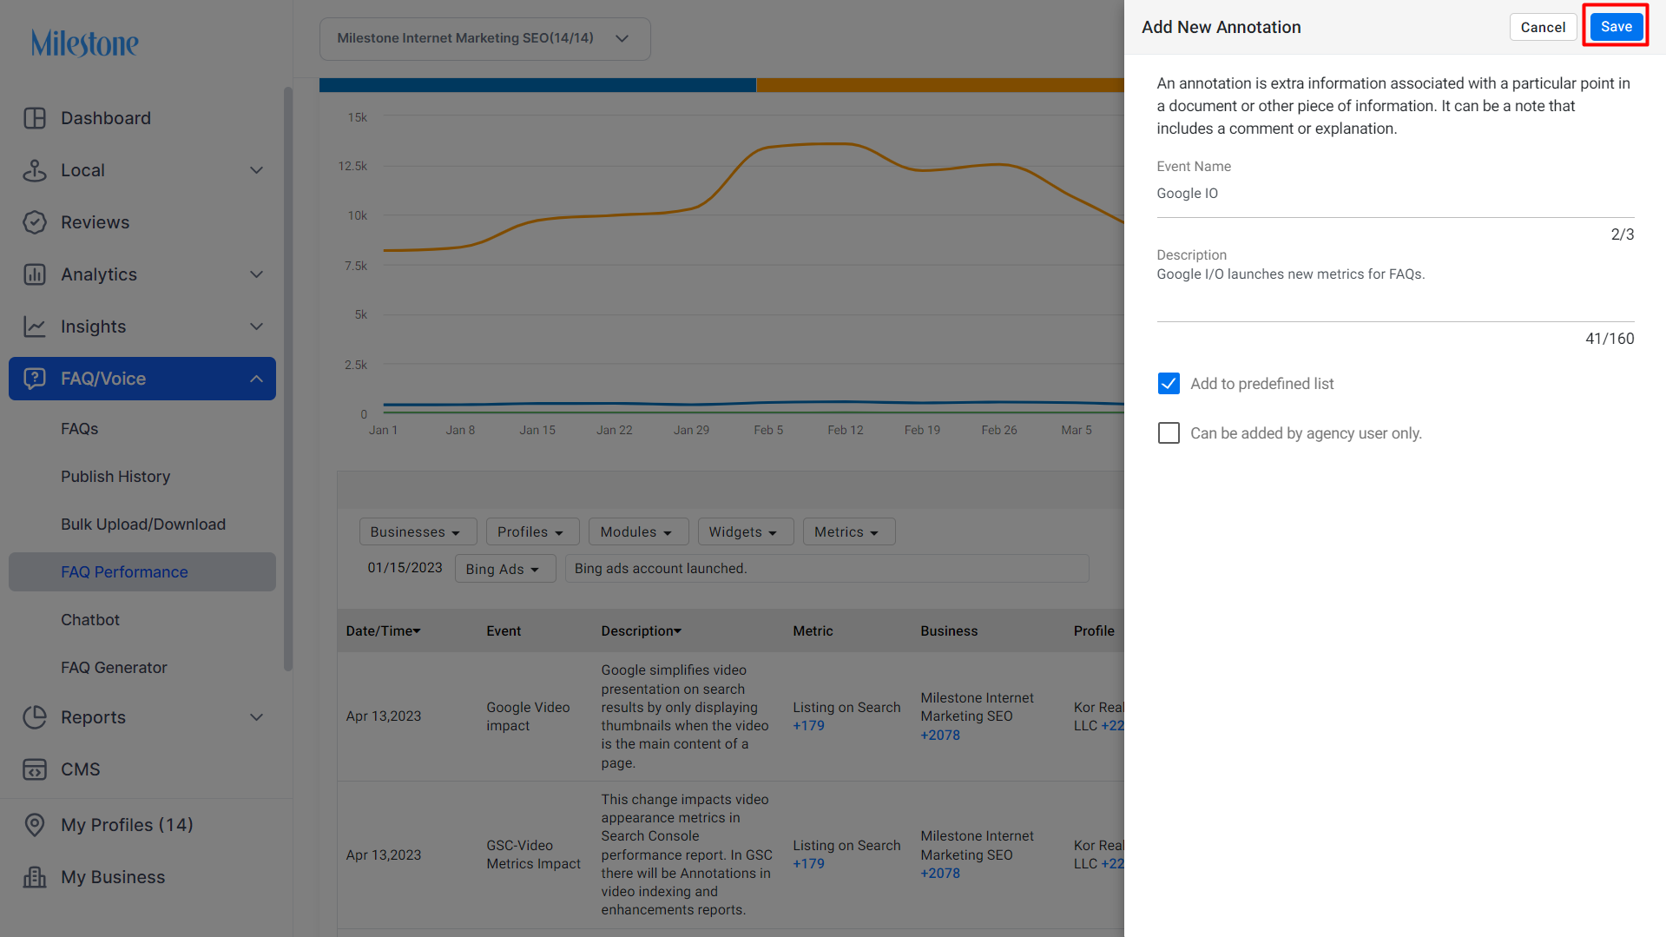This screenshot has height=937, width=1666.
Task: Click the Milestone logo
Action: pos(85,43)
